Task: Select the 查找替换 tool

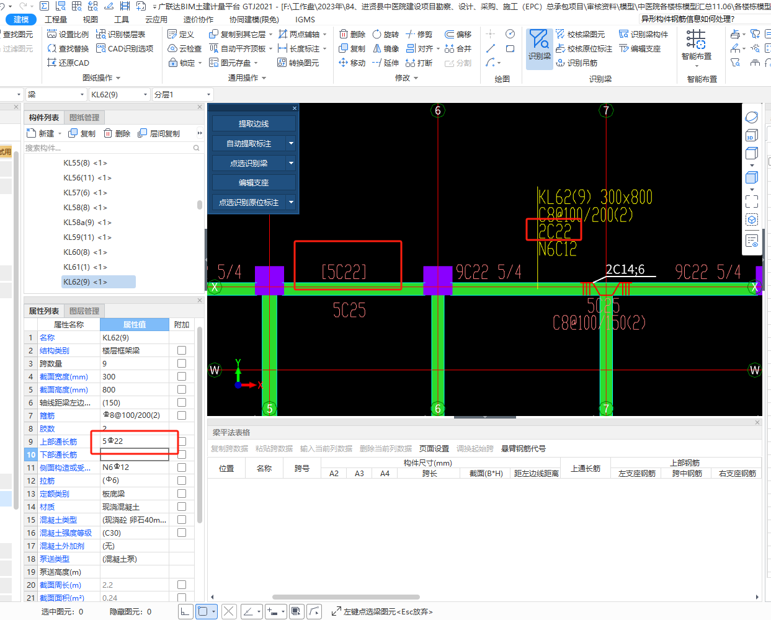Action: [x=68, y=48]
